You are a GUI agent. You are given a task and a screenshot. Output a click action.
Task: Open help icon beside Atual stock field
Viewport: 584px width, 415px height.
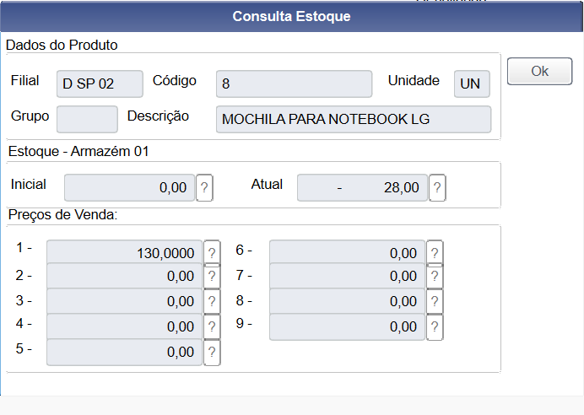[436, 187]
